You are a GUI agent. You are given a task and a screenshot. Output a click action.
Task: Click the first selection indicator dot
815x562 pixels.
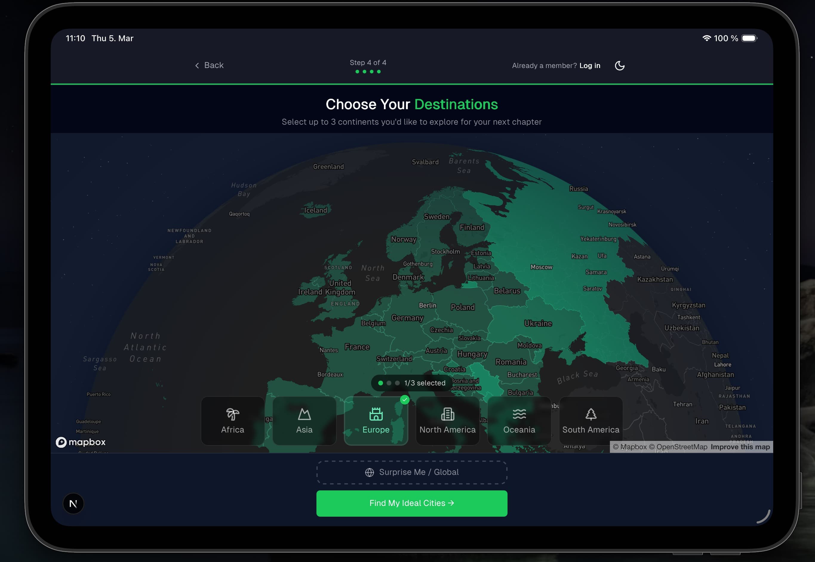(x=381, y=383)
